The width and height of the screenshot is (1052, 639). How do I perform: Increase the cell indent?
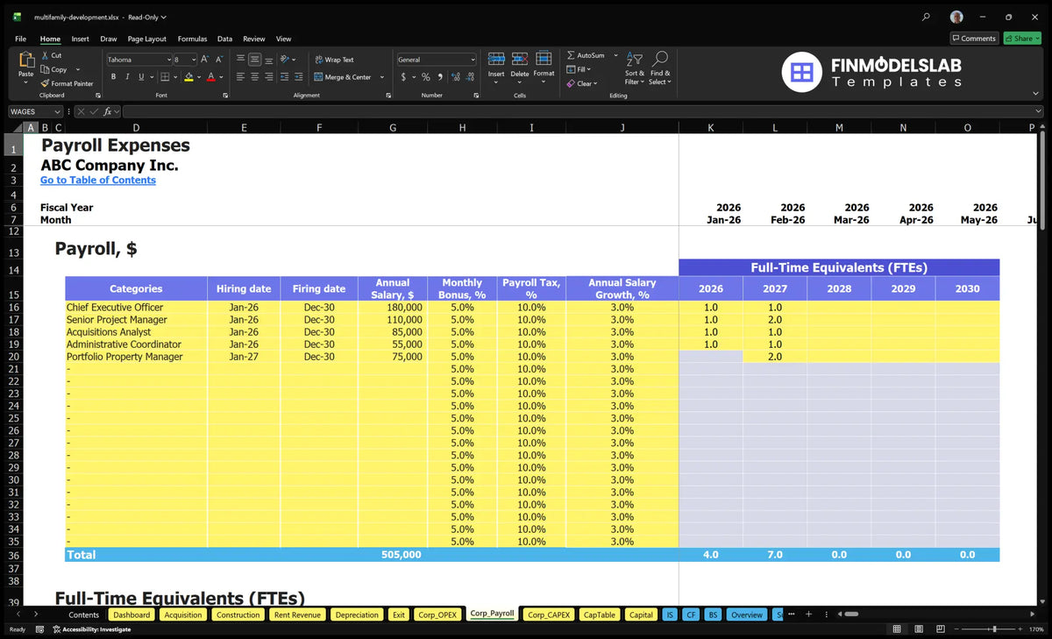(298, 77)
